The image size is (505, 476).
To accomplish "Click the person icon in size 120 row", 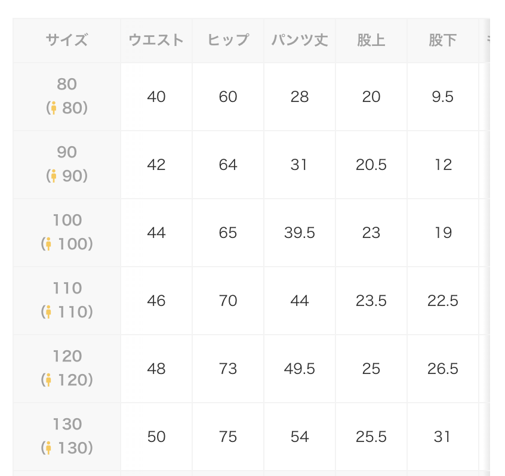I will pyautogui.click(x=48, y=380).
